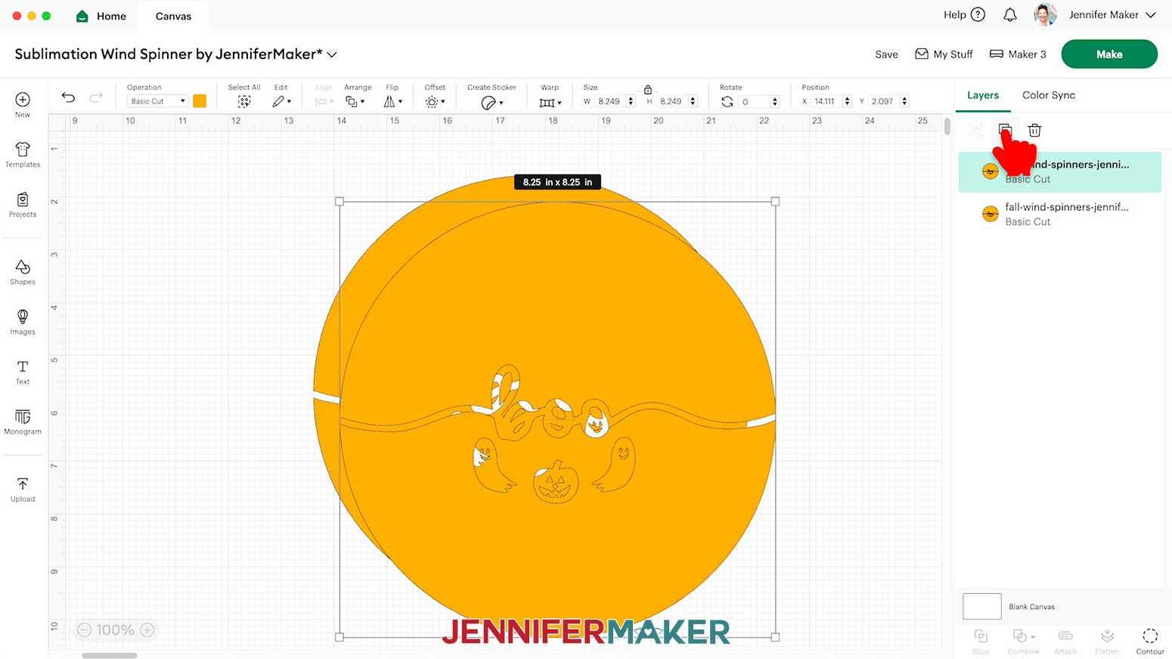Click the Height size field

pyautogui.click(x=672, y=101)
